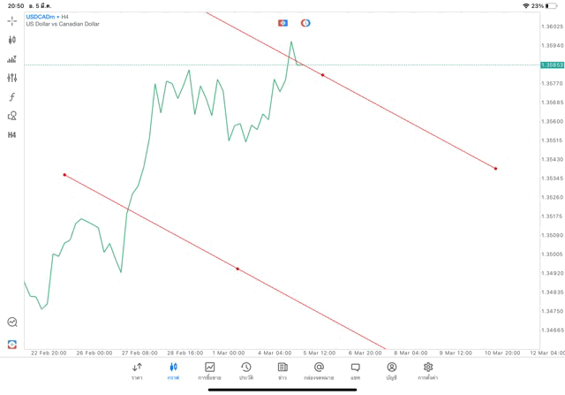Viewport: 565px width, 395px height.
Task: Open the chart indicators icon
Action: [x=12, y=59]
